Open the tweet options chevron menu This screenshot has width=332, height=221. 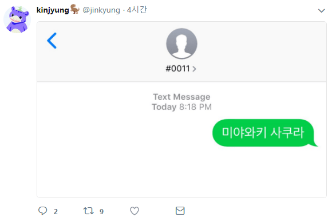pos(322,10)
